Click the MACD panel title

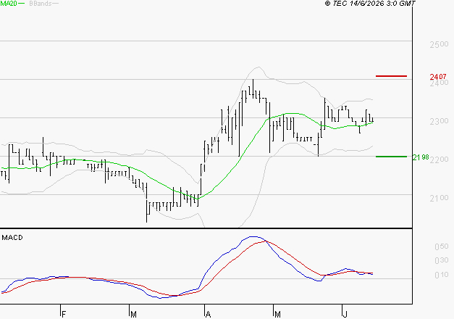[x=12, y=238]
